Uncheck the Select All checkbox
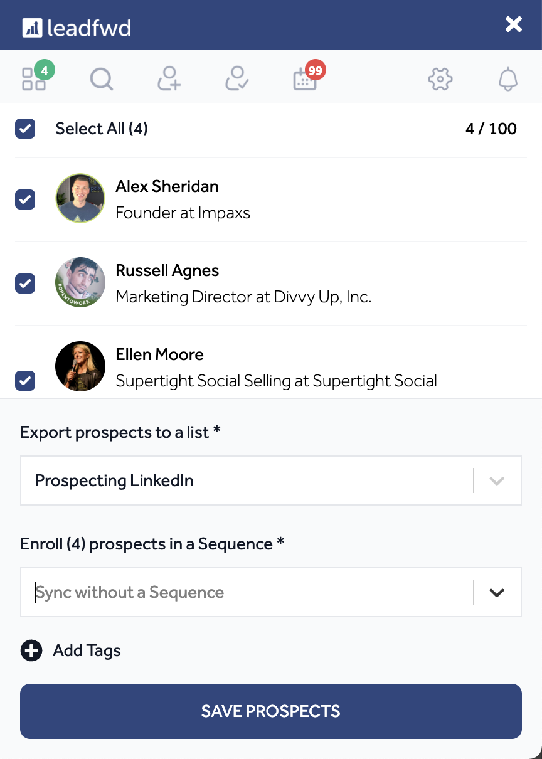542x759 pixels. [x=25, y=129]
